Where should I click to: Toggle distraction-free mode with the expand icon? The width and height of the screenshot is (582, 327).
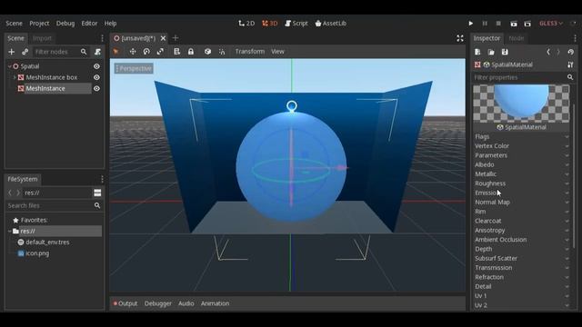[x=460, y=38]
